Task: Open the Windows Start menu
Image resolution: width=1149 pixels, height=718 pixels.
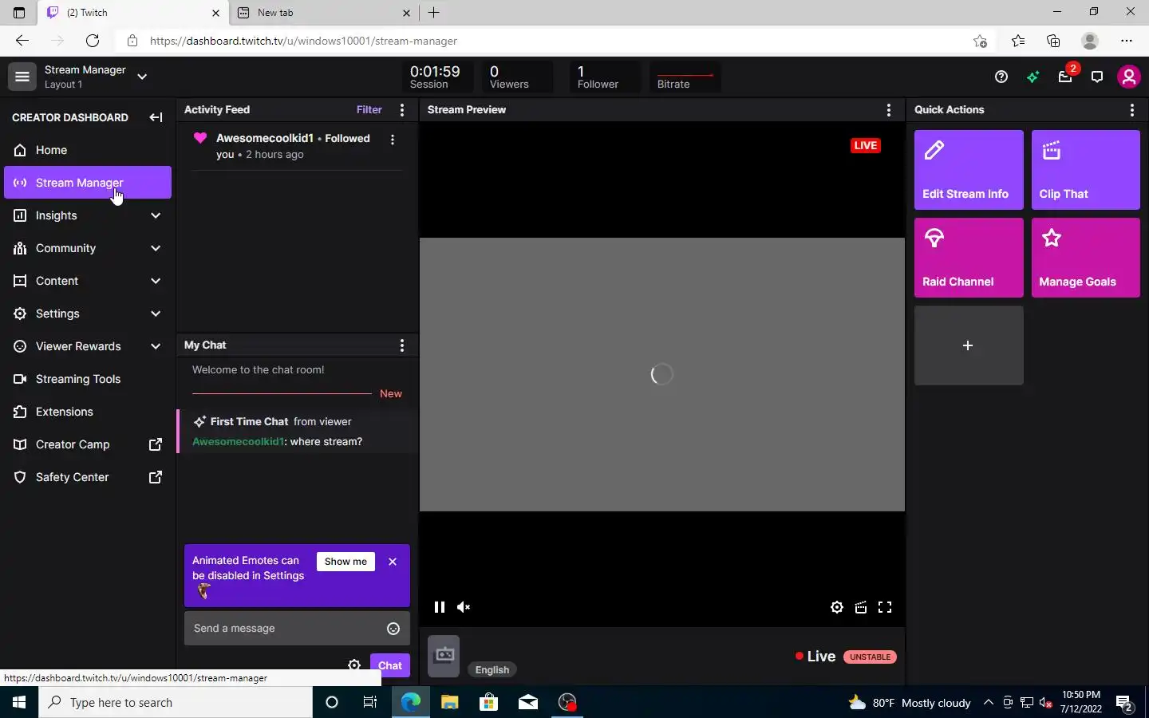Action: (19, 702)
